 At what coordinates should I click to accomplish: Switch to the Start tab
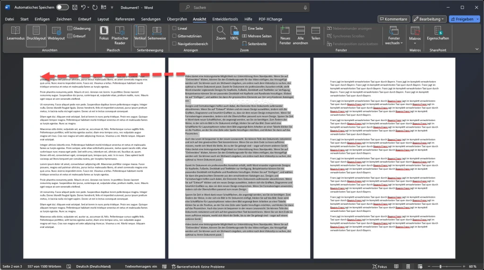pos(25,19)
